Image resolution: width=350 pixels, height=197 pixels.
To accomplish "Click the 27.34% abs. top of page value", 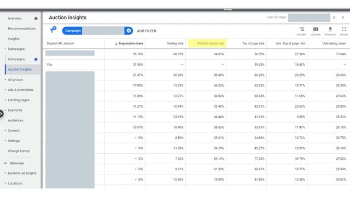I will 300,54.
